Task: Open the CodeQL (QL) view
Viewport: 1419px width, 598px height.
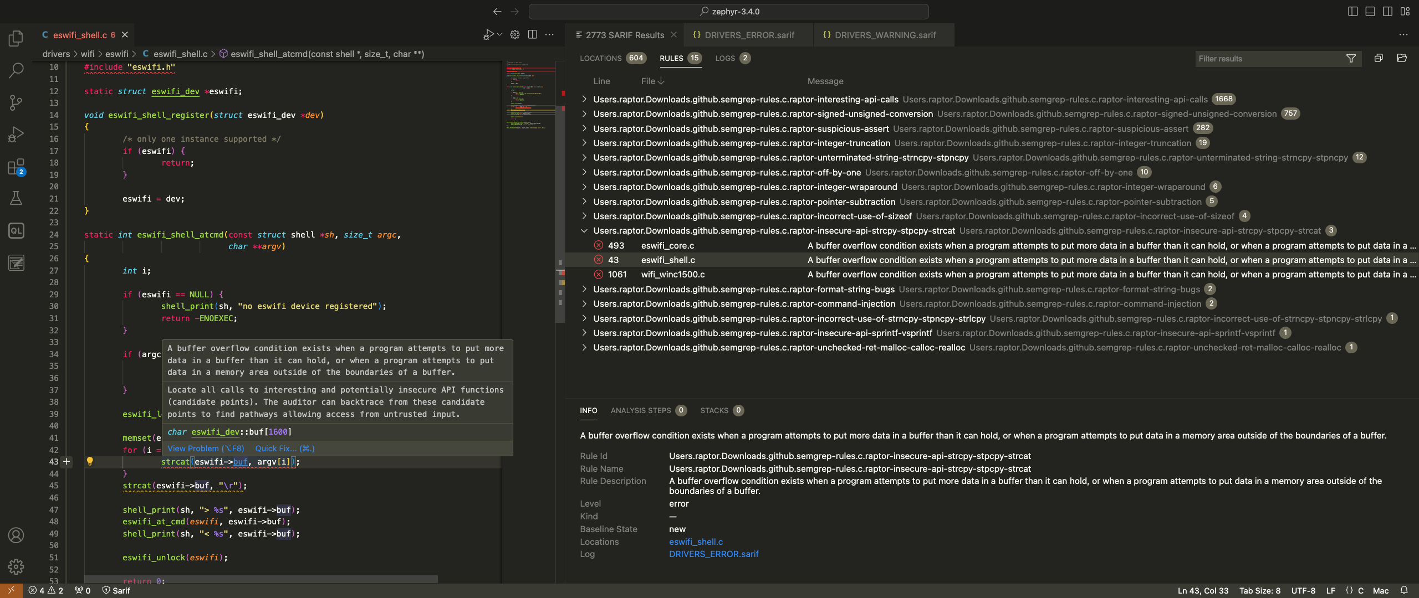Action: pos(16,230)
